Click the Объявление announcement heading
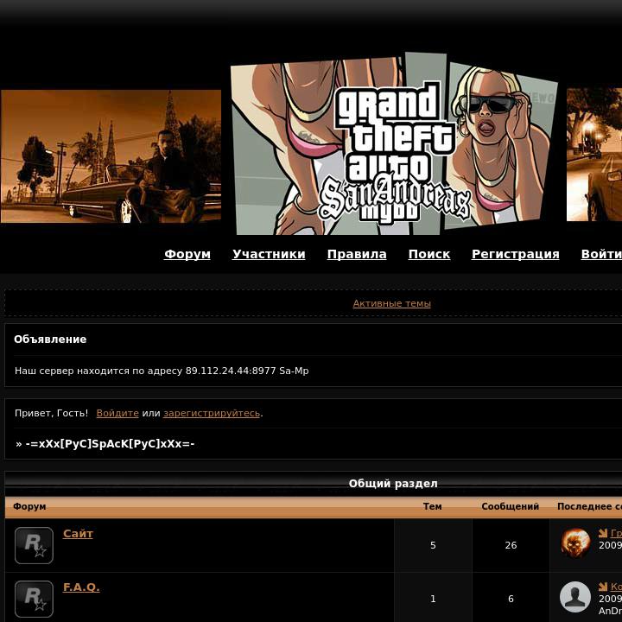Viewport: 622px width, 622px height. (50, 340)
